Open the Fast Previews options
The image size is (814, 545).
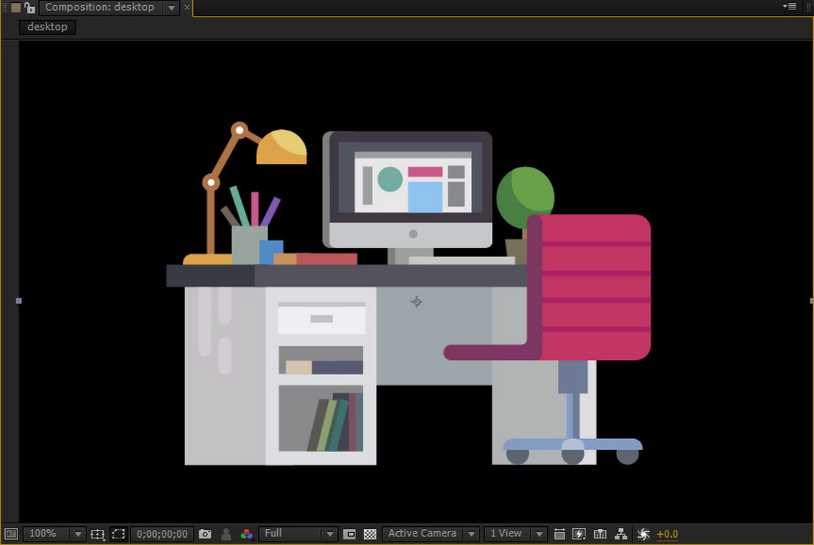coord(579,533)
